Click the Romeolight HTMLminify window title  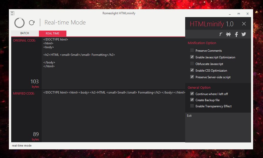coord(119,13)
